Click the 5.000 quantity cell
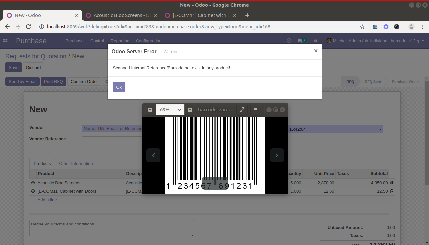This screenshot has width=429, height=245. pyautogui.click(x=295, y=183)
